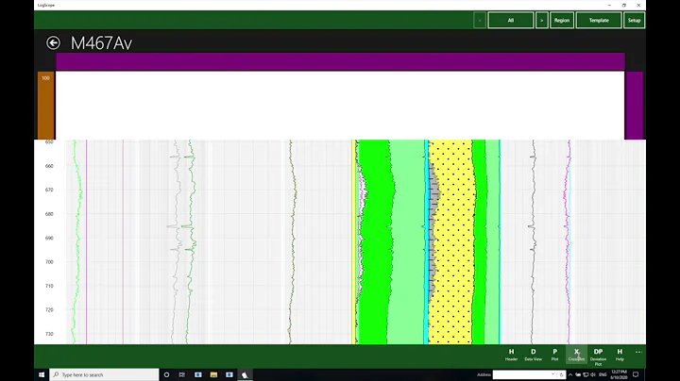Open the Deviation Plot
Image resolution: width=680 pixels, height=381 pixels.
point(598,356)
